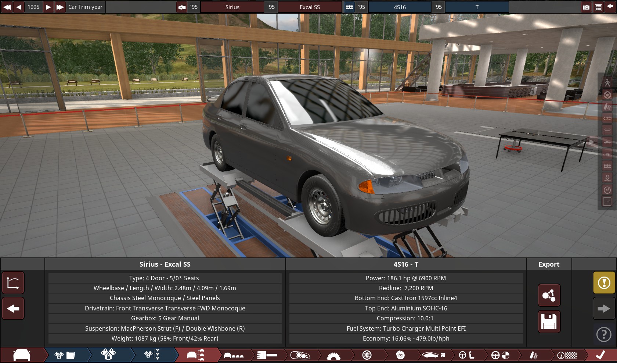The height and width of the screenshot is (363, 617).
Task: Open help with the question mark button
Action: pyautogui.click(x=604, y=334)
